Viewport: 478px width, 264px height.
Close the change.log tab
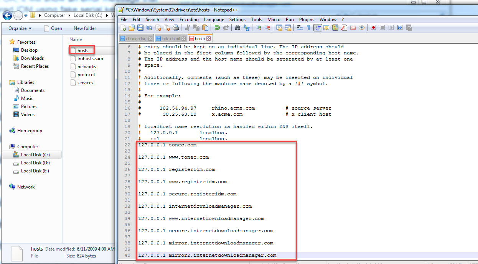point(150,39)
